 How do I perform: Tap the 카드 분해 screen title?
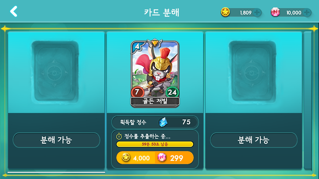click(162, 12)
